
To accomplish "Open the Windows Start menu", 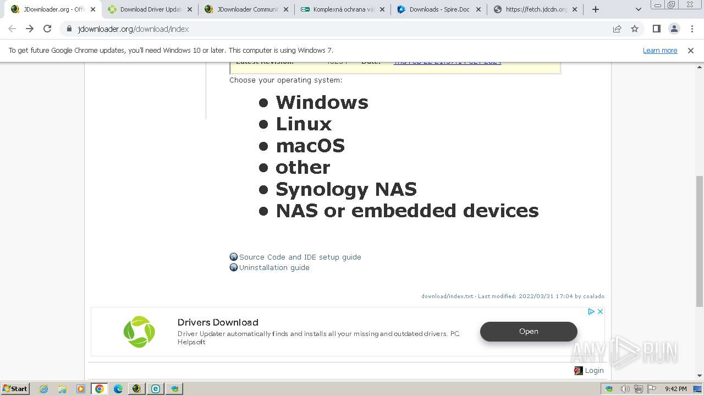I will pos(15,388).
